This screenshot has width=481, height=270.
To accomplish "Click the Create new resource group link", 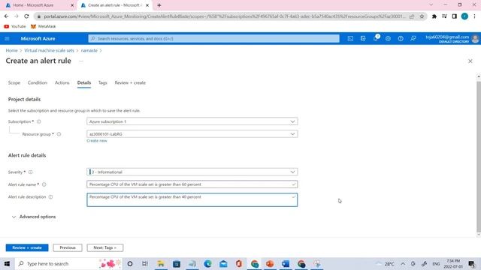I will tap(97, 141).
